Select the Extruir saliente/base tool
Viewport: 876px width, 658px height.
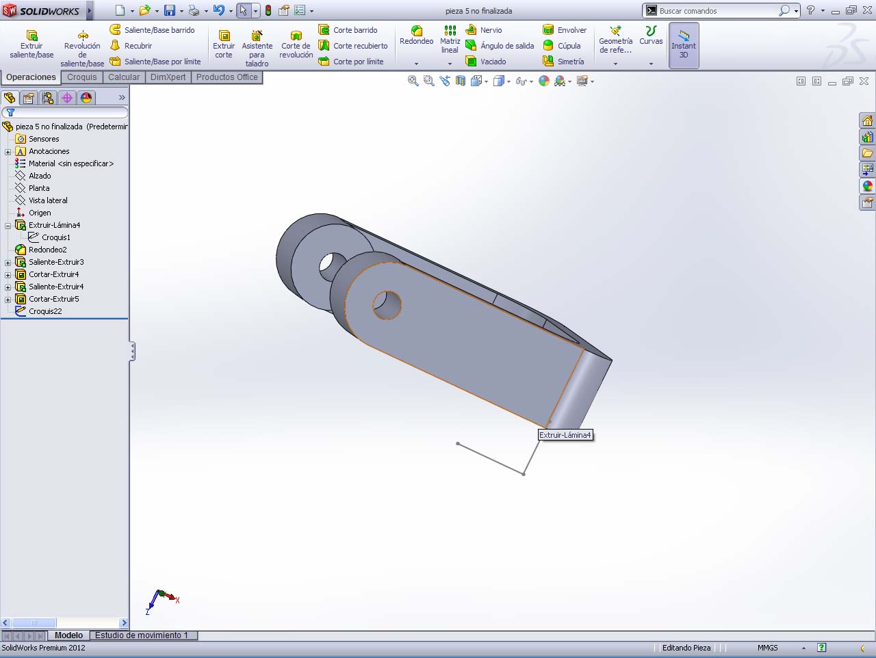[31, 44]
